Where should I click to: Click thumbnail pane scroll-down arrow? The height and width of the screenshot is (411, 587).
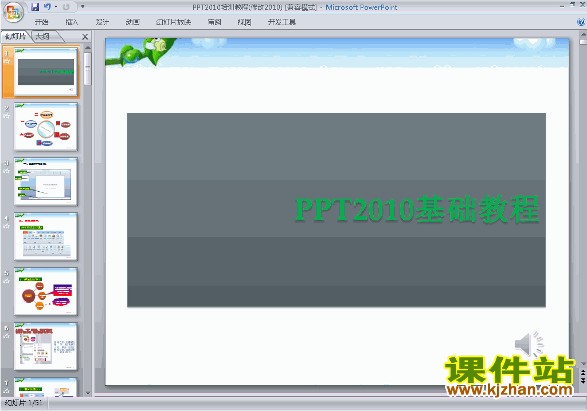coord(88,393)
